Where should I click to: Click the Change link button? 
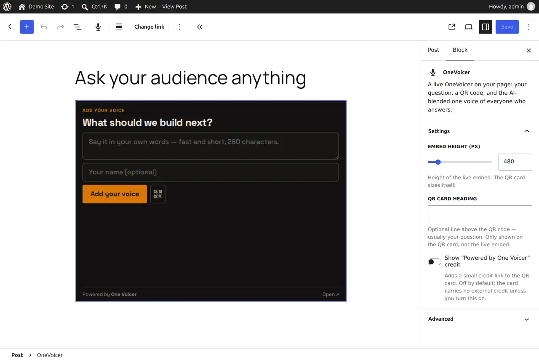[149, 27]
